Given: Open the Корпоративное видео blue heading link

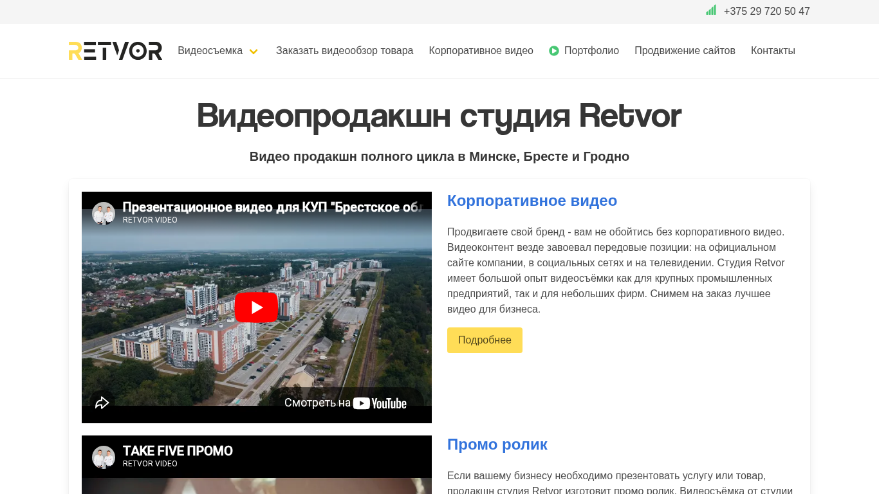Looking at the screenshot, I should point(532,201).
